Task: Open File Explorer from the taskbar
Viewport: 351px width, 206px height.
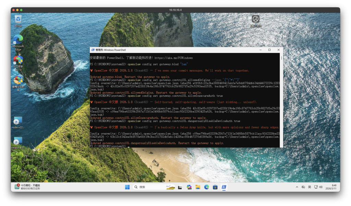Action: click(x=198, y=187)
